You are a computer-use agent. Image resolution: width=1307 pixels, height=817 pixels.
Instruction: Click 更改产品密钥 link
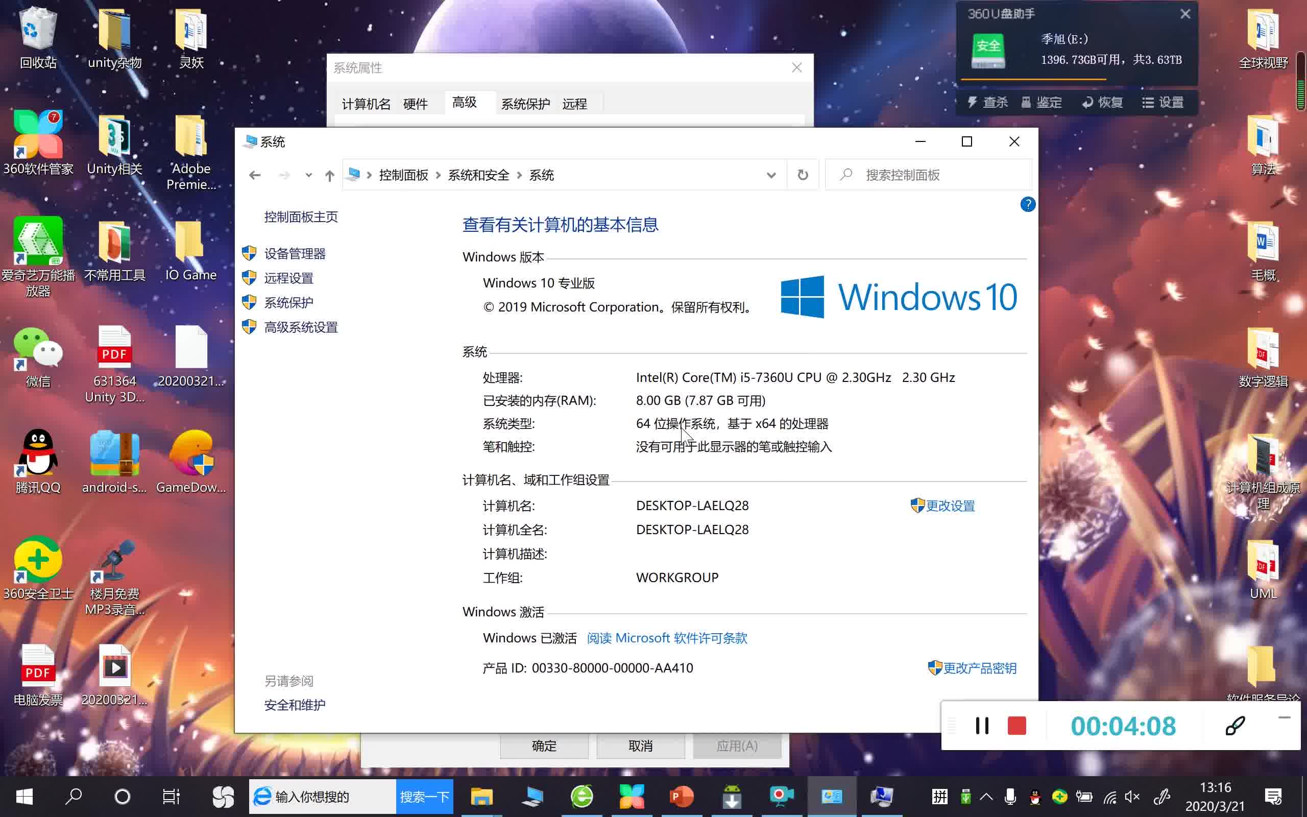(979, 668)
